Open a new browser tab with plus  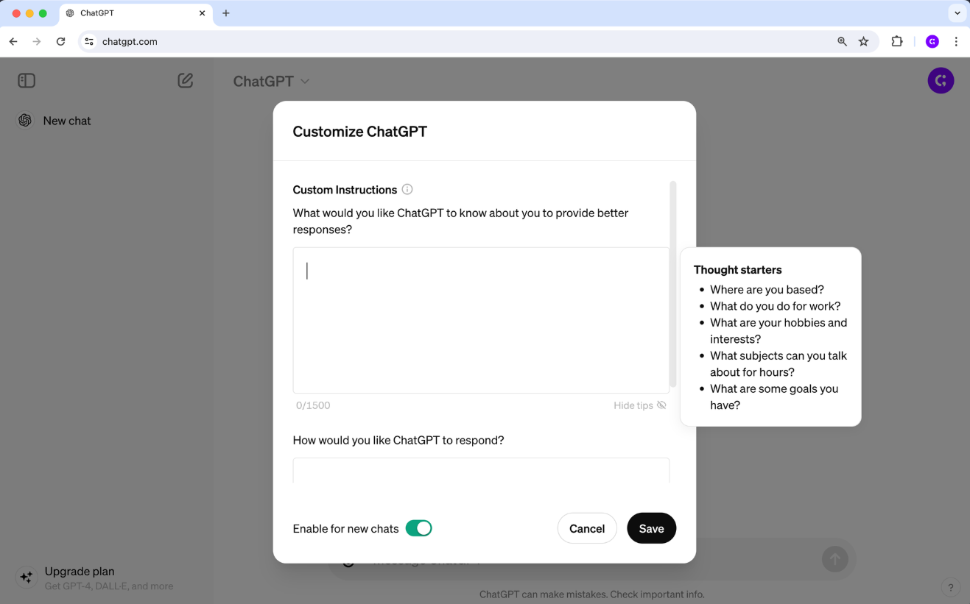coord(226,13)
